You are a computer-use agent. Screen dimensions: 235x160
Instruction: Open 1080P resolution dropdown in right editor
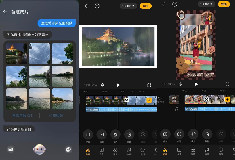[206, 4]
